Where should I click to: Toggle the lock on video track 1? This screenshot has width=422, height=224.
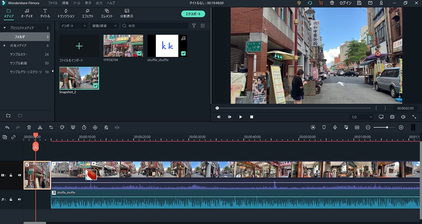[11, 175]
